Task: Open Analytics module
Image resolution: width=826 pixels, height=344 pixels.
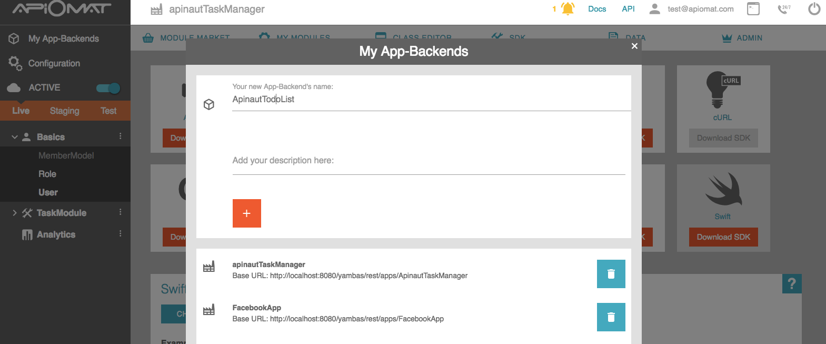Action: (x=56, y=234)
